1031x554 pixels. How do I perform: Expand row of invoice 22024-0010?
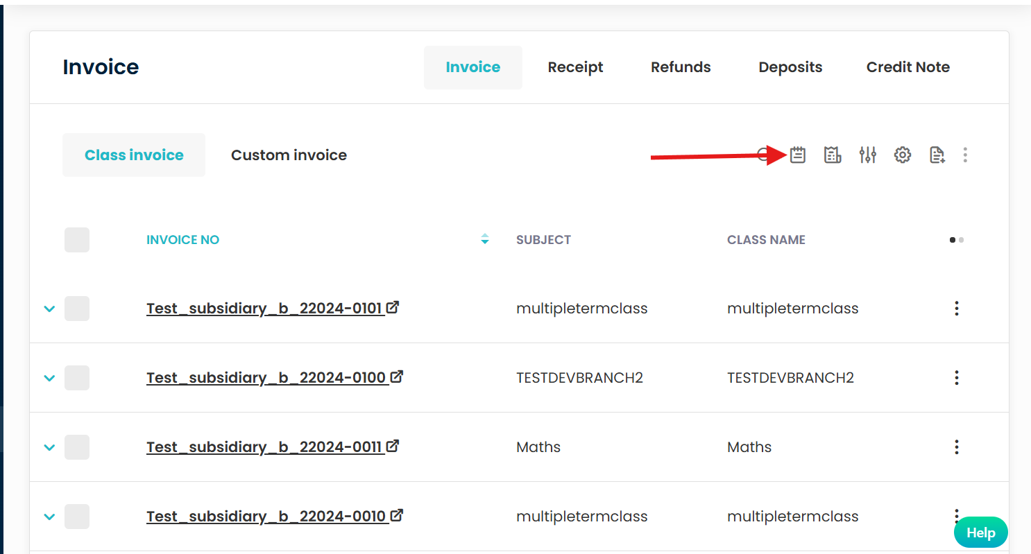[49, 517]
